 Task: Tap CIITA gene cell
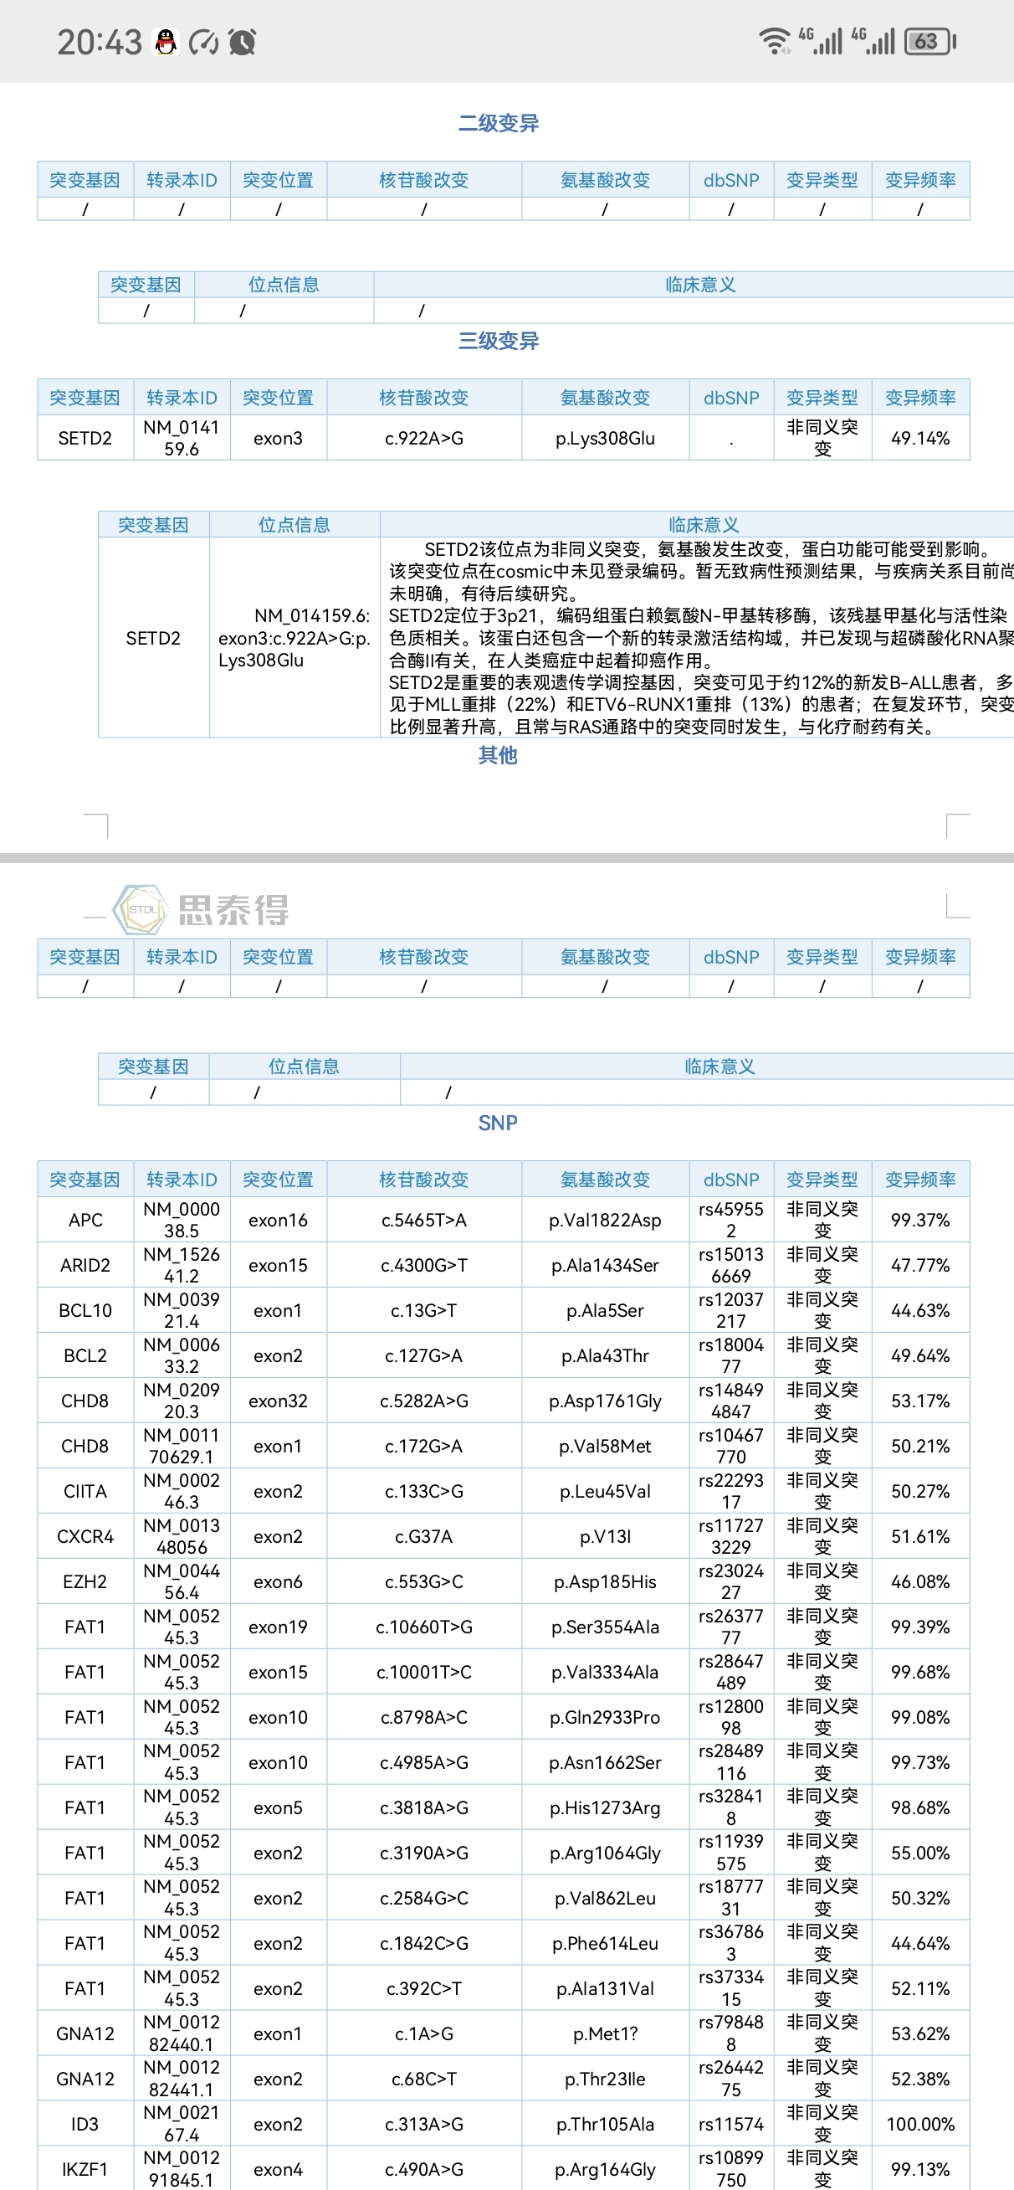pos(85,1491)
